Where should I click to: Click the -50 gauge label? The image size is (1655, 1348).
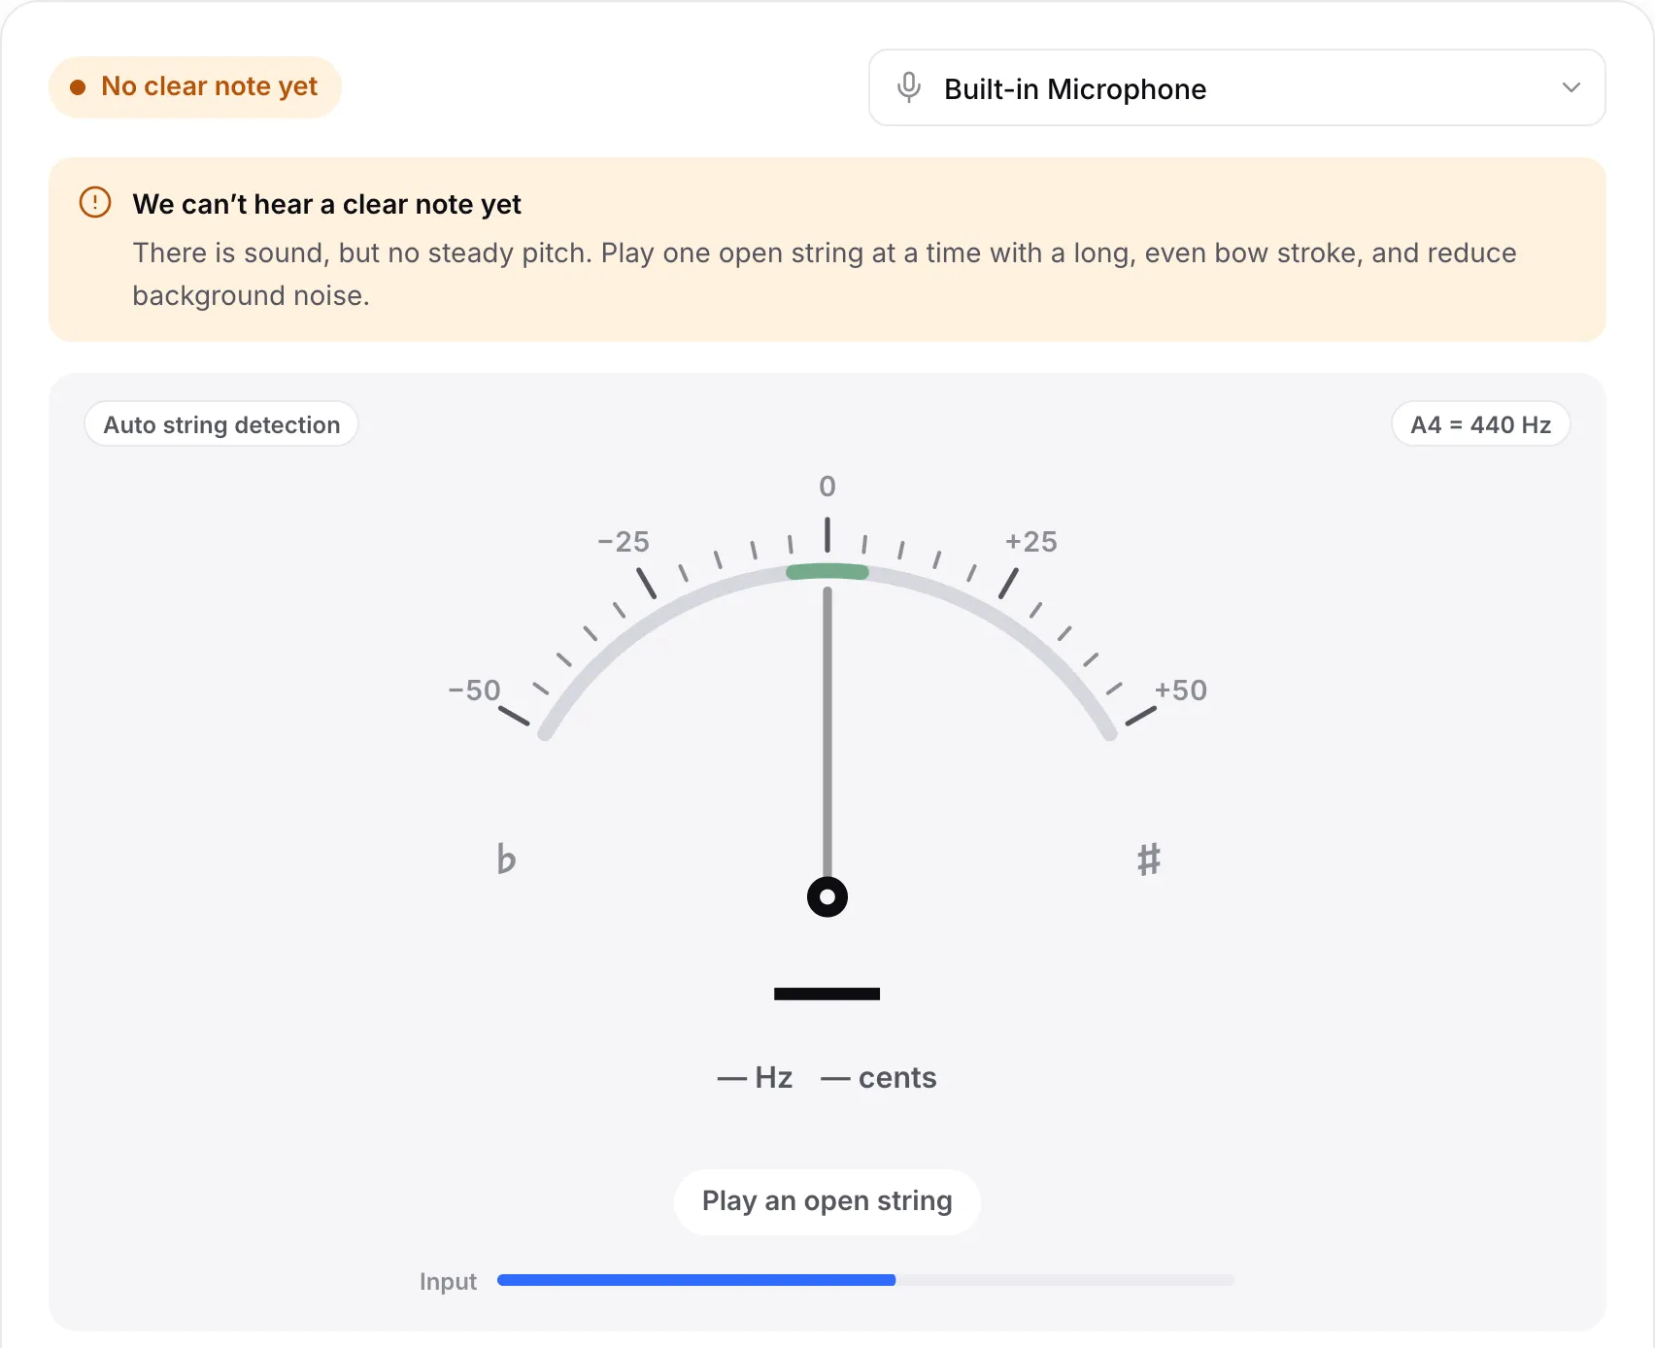(x=474, y=691)
